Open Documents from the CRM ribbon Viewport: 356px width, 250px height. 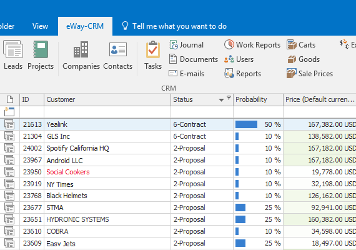pyautogui.click(x=193, y=59)
